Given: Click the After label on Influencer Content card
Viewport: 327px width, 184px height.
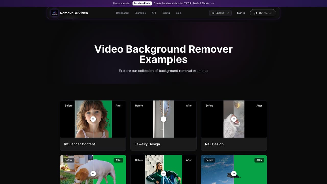Looking at the screenshot, I should click(x=119, y=106).
